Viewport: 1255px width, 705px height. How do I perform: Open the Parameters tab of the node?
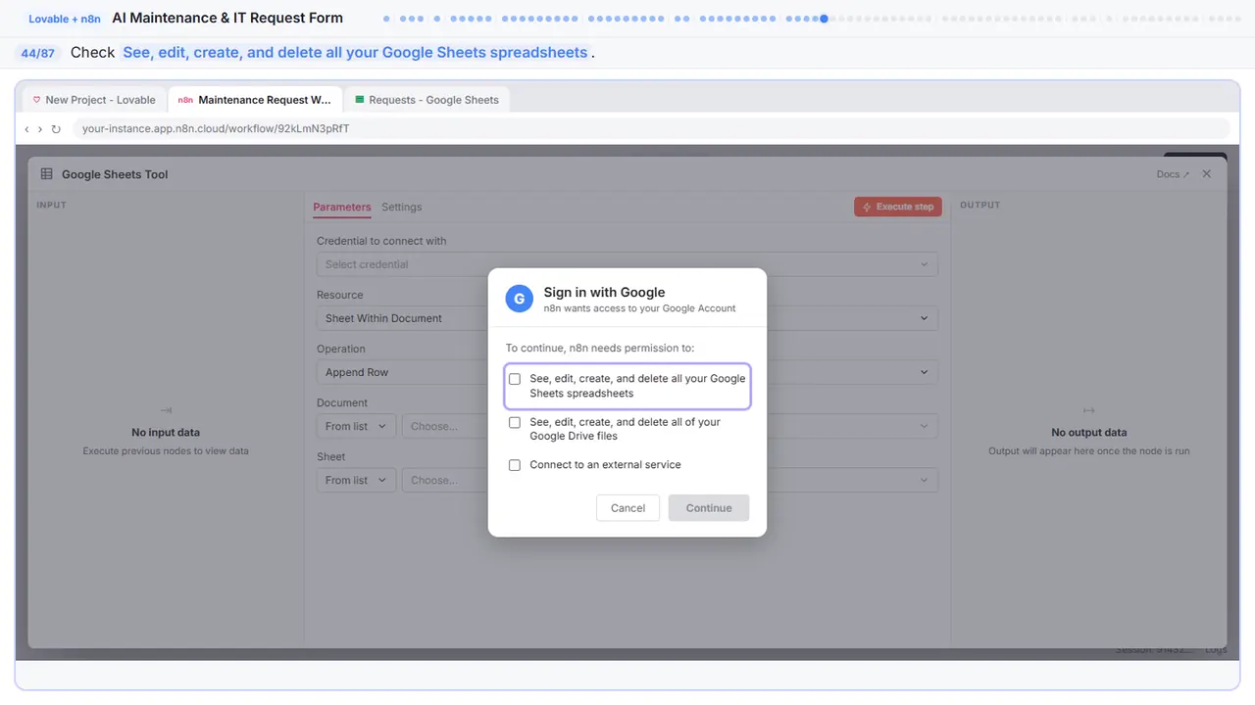342,208
